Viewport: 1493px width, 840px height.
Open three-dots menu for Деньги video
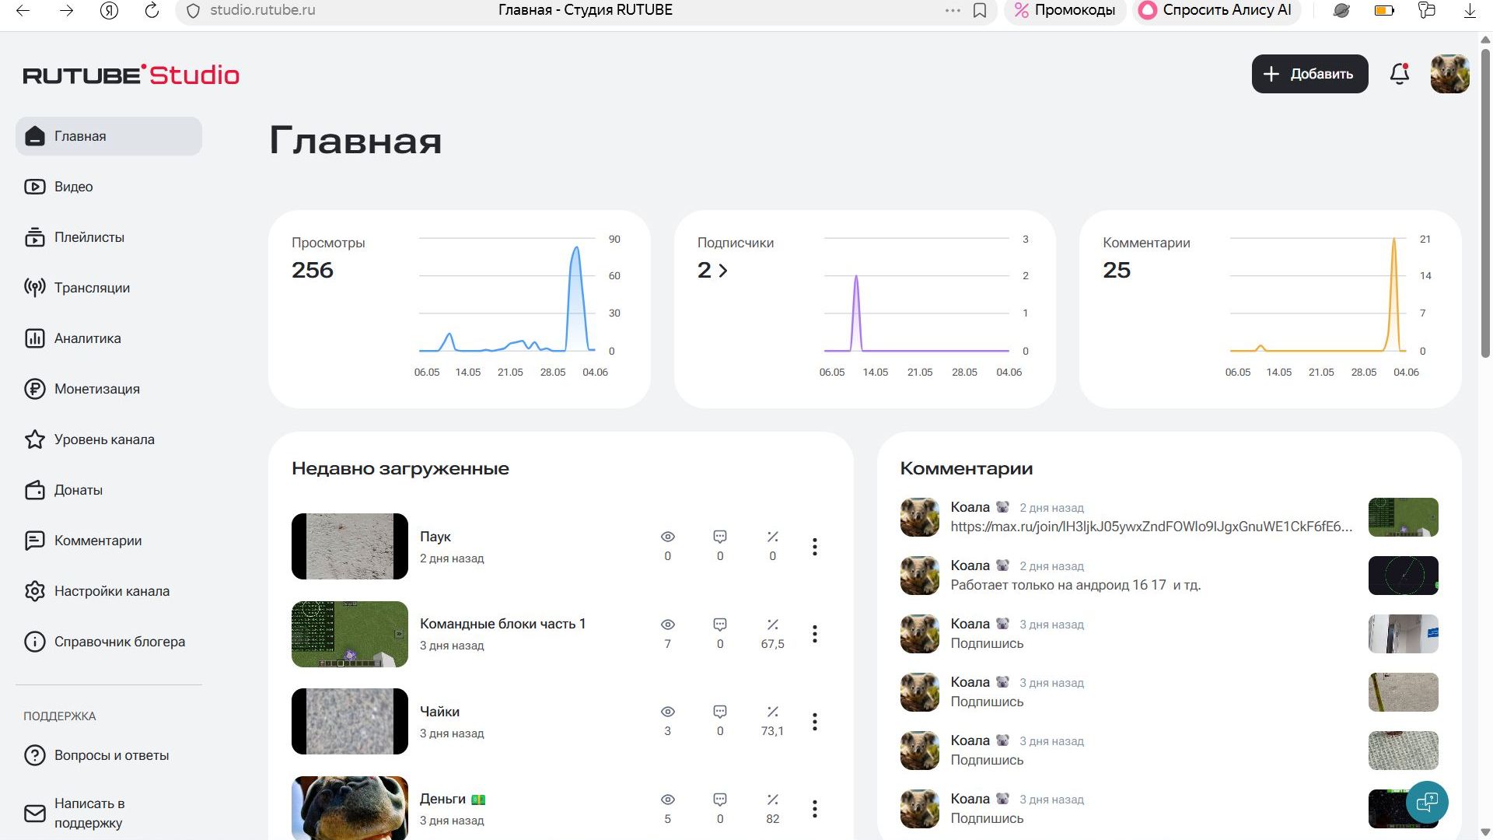(x=815, y=809)
